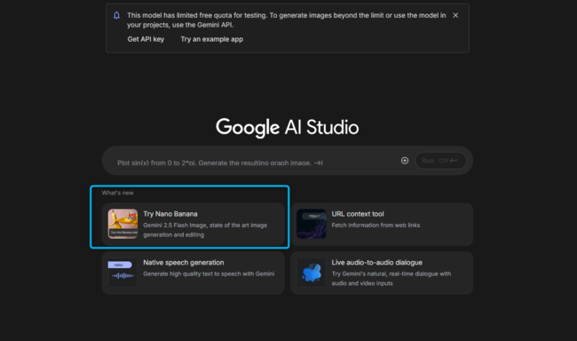This screenshot has width=577, height=341.
Task: Open the Try an example app link
Action: [212, 39]
